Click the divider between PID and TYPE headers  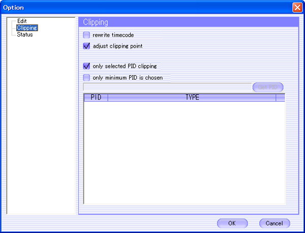pyautogui.click(x=108, y=97)
